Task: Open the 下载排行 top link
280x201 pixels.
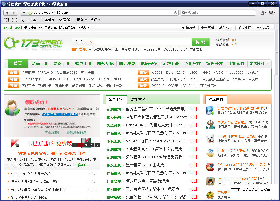Action: pos(244,28)
